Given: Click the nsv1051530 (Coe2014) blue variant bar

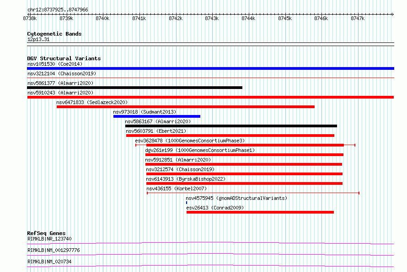Looking at the screenshot, I should (210, 68).
